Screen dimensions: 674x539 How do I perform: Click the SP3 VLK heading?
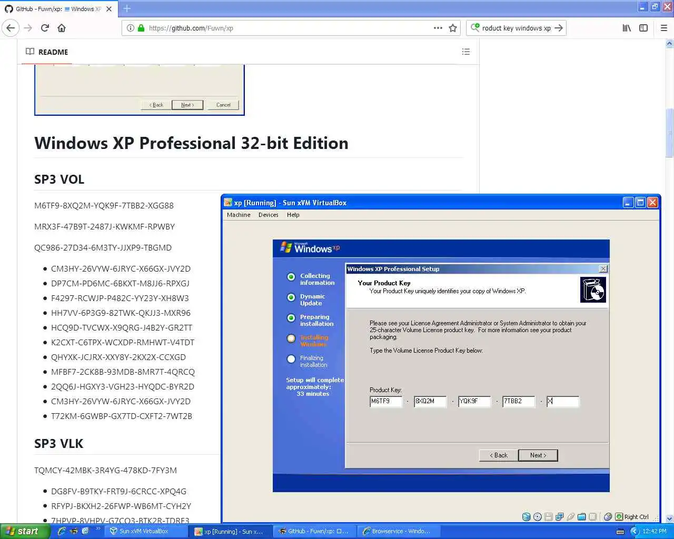point(59,444)
